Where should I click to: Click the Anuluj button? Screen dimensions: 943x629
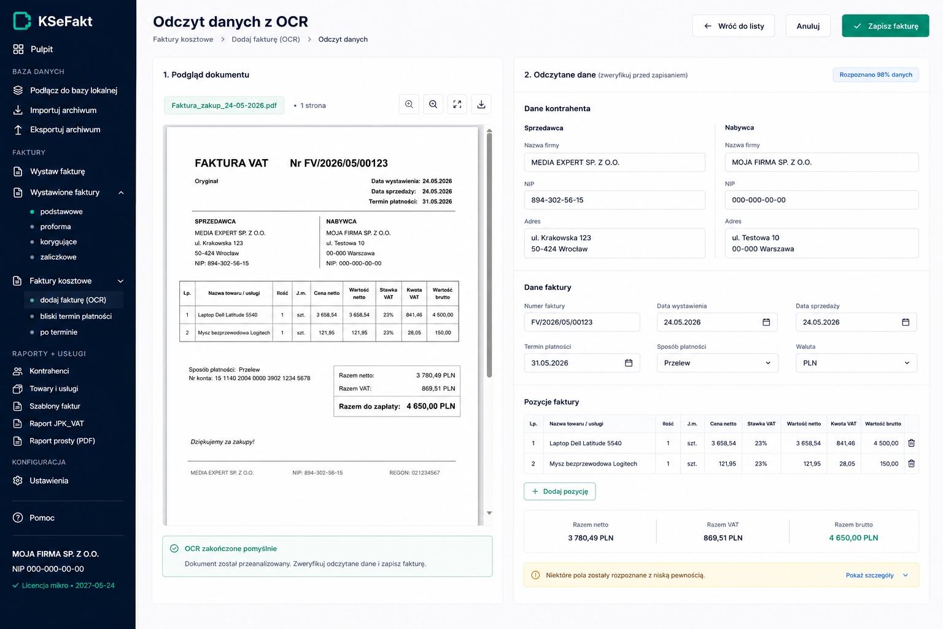point(808,26)
